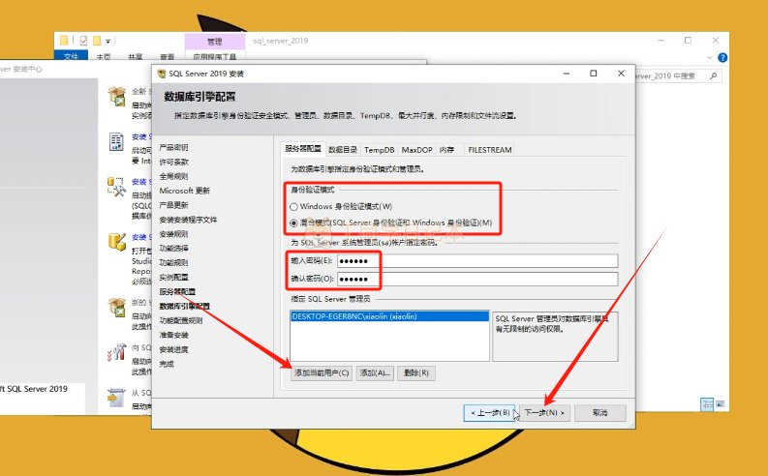This screenshot has height=476, width=768.
Task: Click the 完成 step
Action: point(167,364)
